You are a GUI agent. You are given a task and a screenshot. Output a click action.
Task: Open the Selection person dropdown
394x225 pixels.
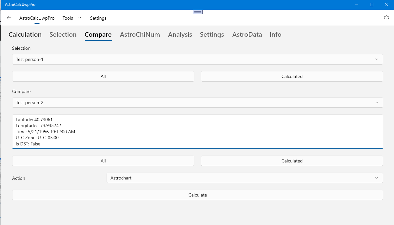click(197, 59)
